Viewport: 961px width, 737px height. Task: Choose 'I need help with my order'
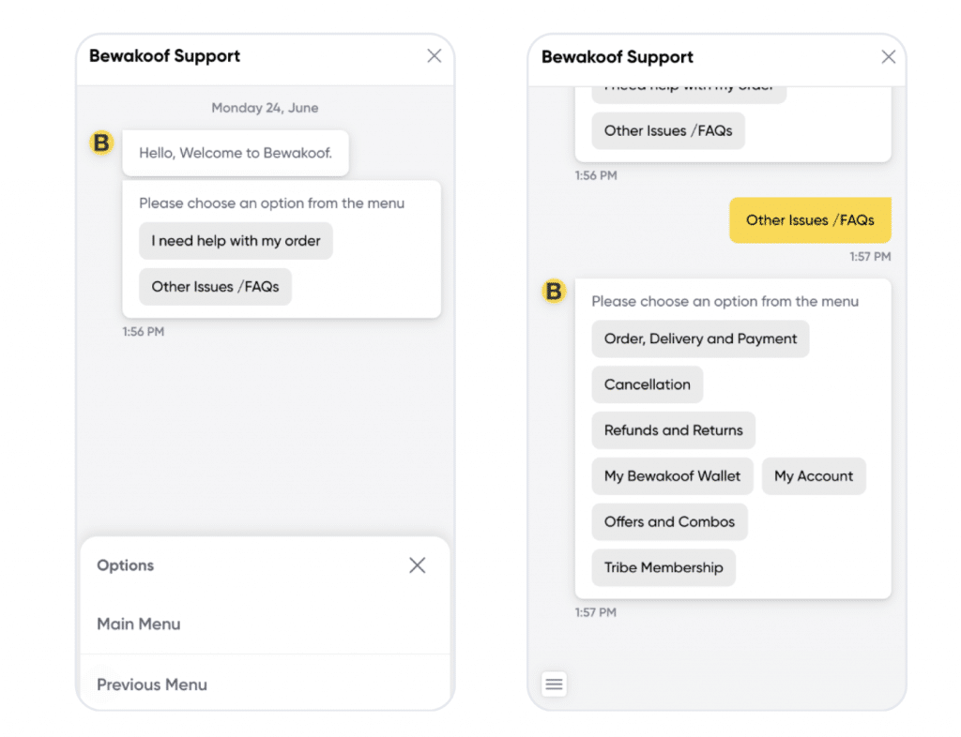click(236, 241)
